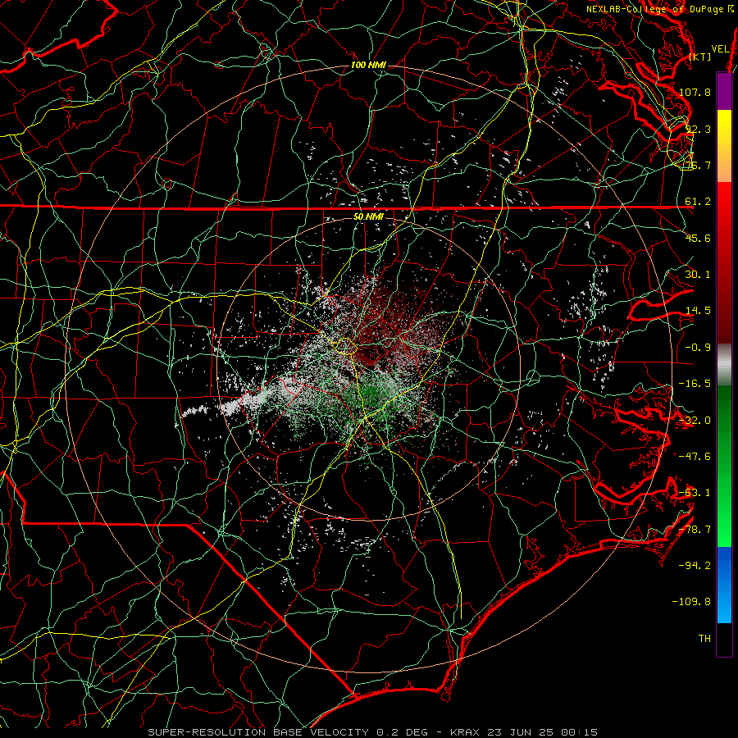Click the 92.3 scale value

coord(698,129)
